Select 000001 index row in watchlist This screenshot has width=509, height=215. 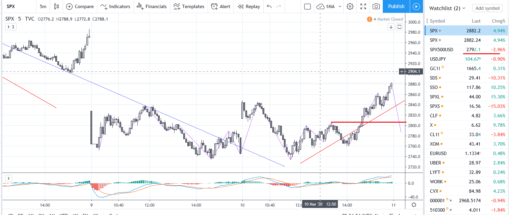(x=466, y=201)
